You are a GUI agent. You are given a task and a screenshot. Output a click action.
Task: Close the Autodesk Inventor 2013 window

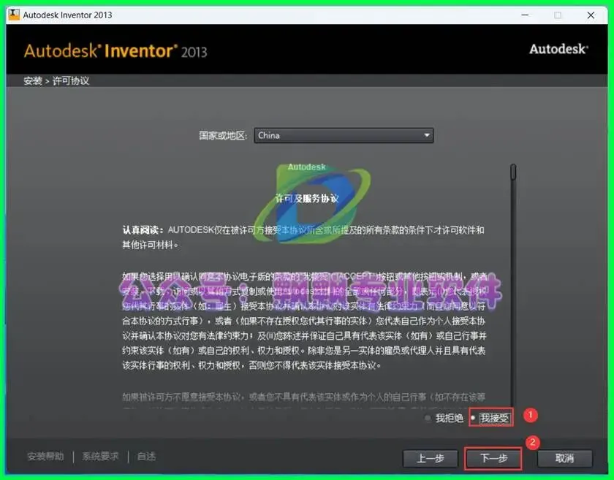[x=591, y=15]
